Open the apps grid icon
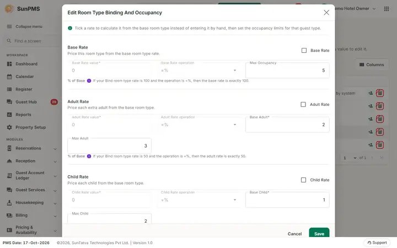 pyautogui.click(x=387, y=9)
